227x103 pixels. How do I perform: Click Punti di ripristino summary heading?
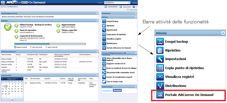[x=28, y=30]
